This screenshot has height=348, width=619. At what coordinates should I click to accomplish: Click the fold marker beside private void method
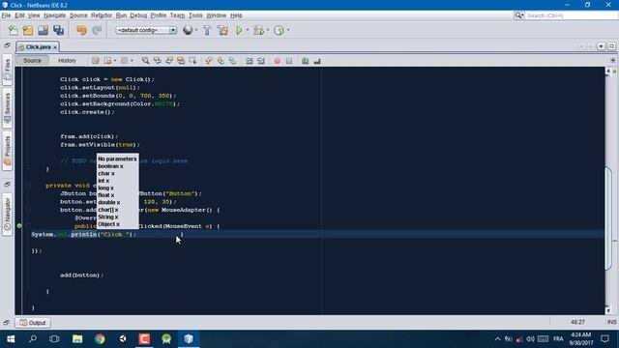point(28,186)
